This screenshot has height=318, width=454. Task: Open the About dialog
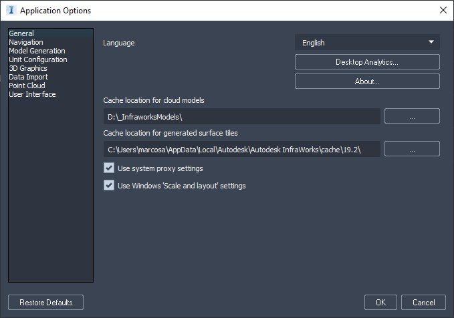pos(367,82)
